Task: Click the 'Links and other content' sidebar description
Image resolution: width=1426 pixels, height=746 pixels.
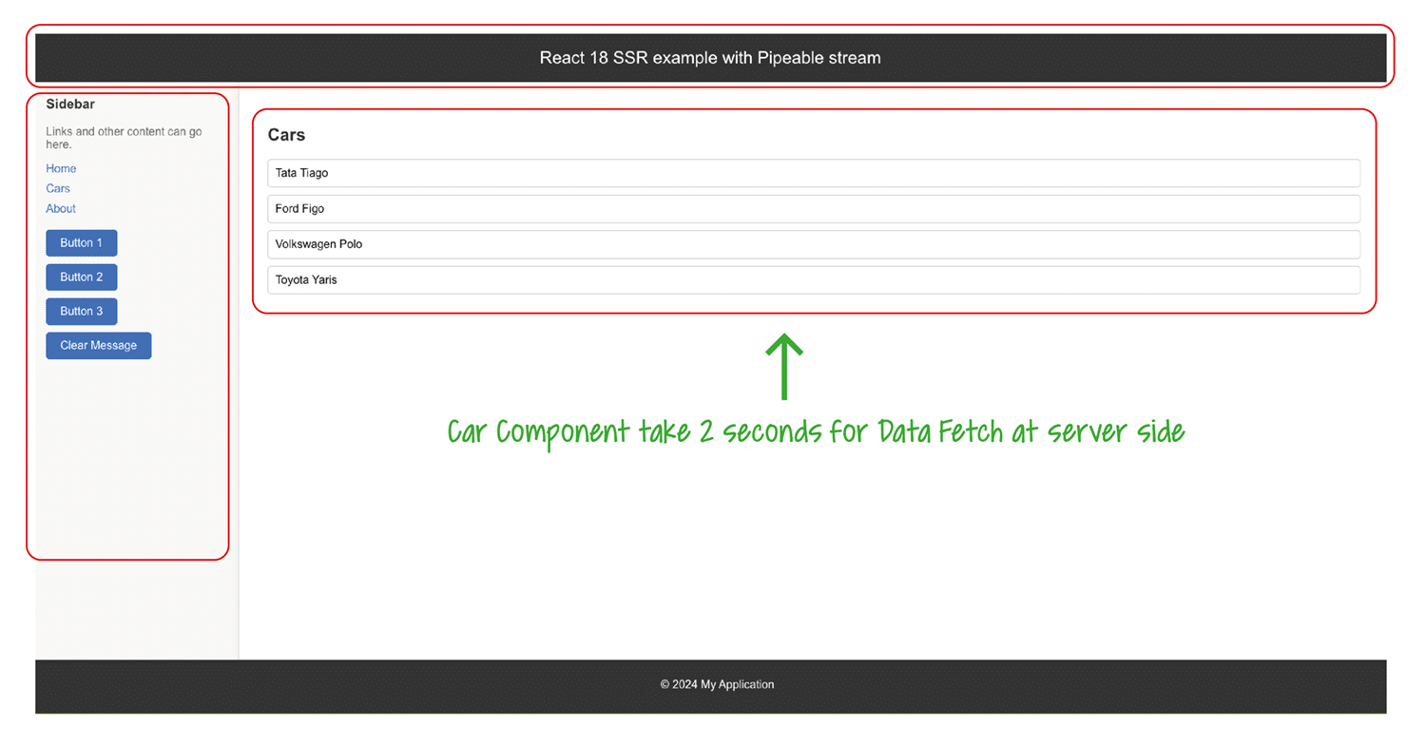Action: [x=124, y=138]
